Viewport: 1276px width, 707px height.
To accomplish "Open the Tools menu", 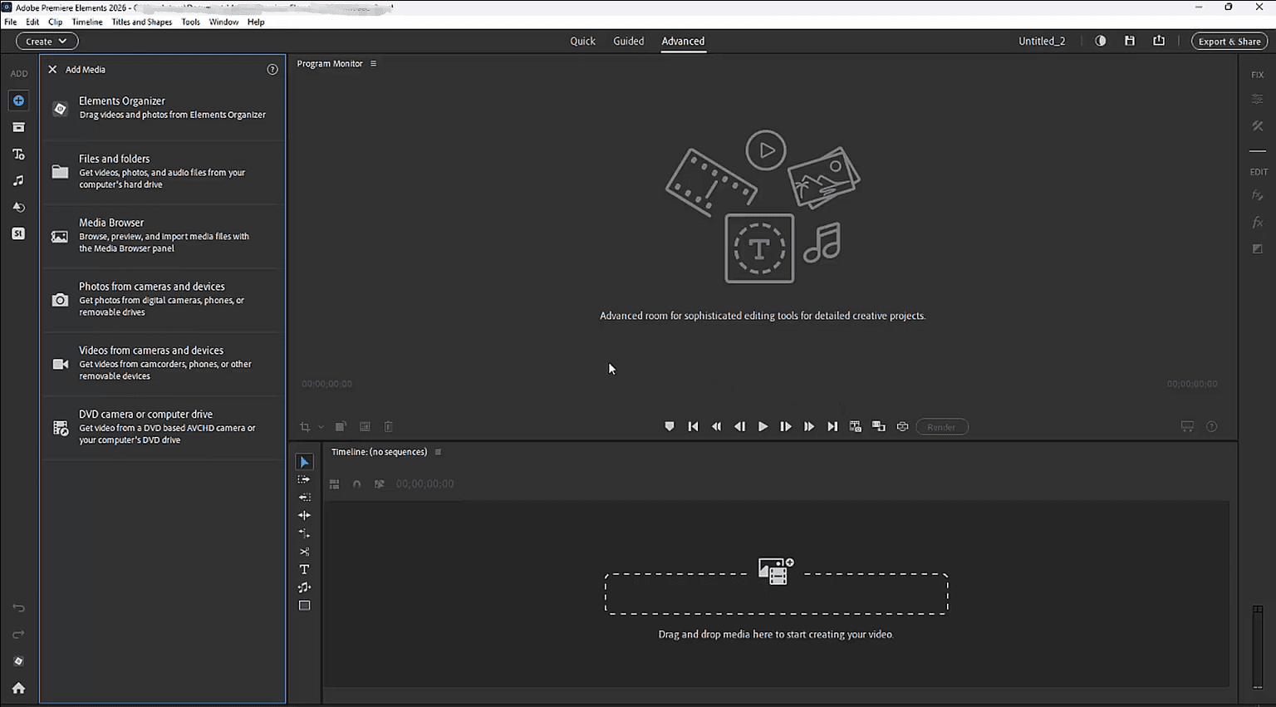I will (191, 22).
